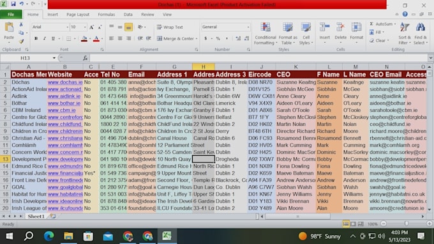Apply the fill color bucket
Image resolution: width=434 pixels, height=244 pixels.
(84, 38)
